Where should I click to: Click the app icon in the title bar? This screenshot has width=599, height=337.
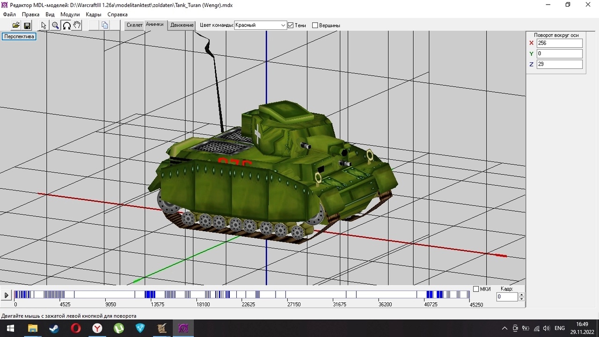pyautogui.click(x=5, y=5)
